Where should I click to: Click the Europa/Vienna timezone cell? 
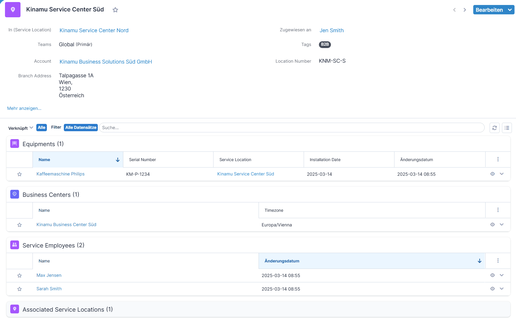[x=277, y=225]
